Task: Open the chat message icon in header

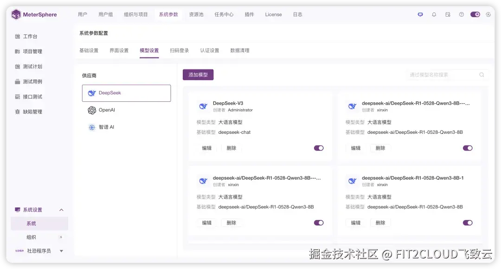Action: pos(420,14)
